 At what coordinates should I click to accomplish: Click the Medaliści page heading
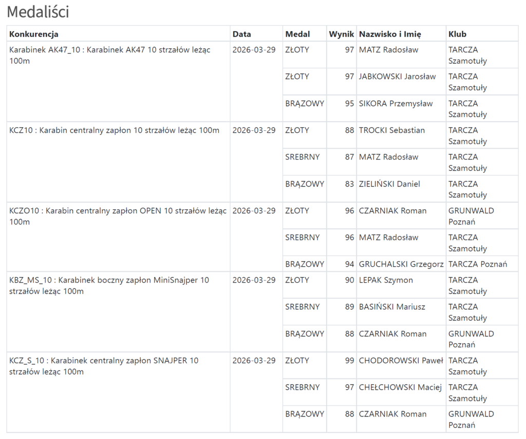38,12
